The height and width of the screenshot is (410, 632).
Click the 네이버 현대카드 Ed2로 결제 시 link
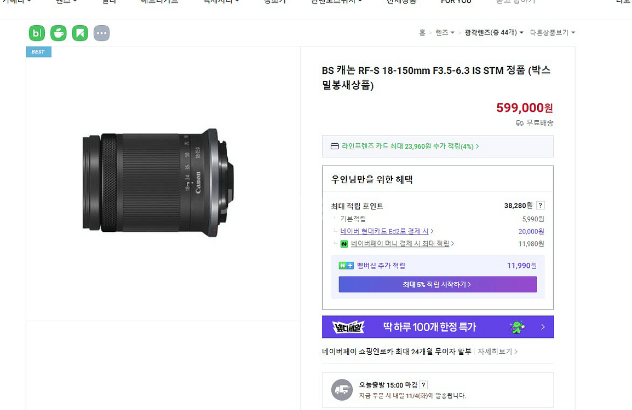tap(386, 231)
